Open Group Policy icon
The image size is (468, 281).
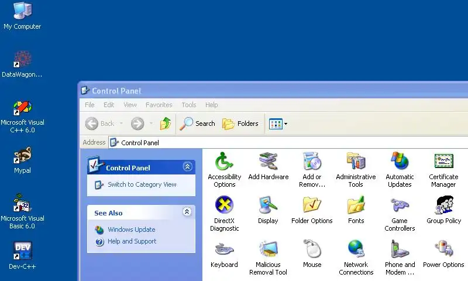tap(443, 210)
